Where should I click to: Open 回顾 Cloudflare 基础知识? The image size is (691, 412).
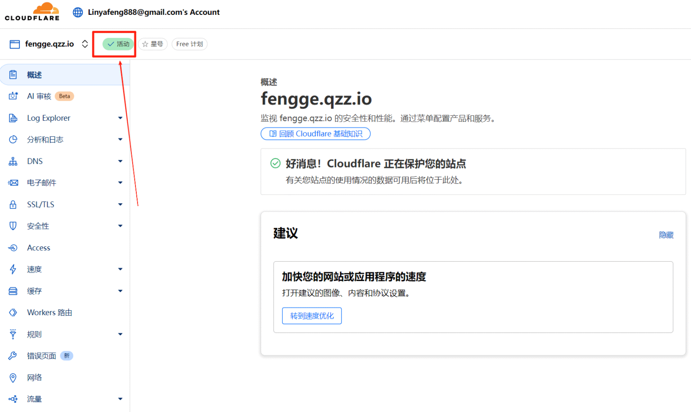point(315,134)
